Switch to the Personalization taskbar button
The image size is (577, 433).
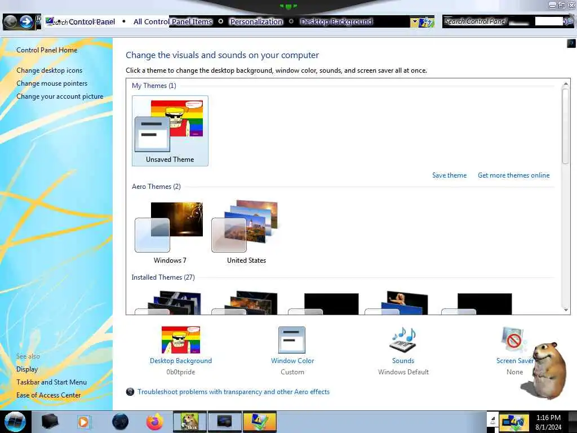(x=259, y=422)
